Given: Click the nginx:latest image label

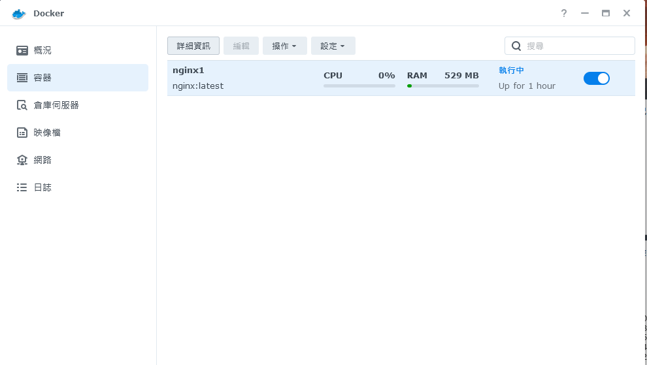Looking at the screenshot, I should pyautogui.click(x=198, y=86).
